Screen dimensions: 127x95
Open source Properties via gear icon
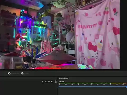(x=9, y=73)
